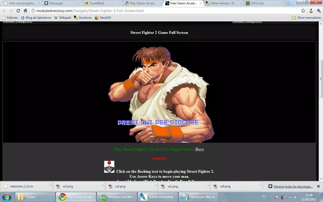This screenshot has height=202, width=323.
Task: Switch to the GOG.com tab
Action: coord(264,3)
